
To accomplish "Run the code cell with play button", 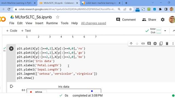I will pos(11,48).
